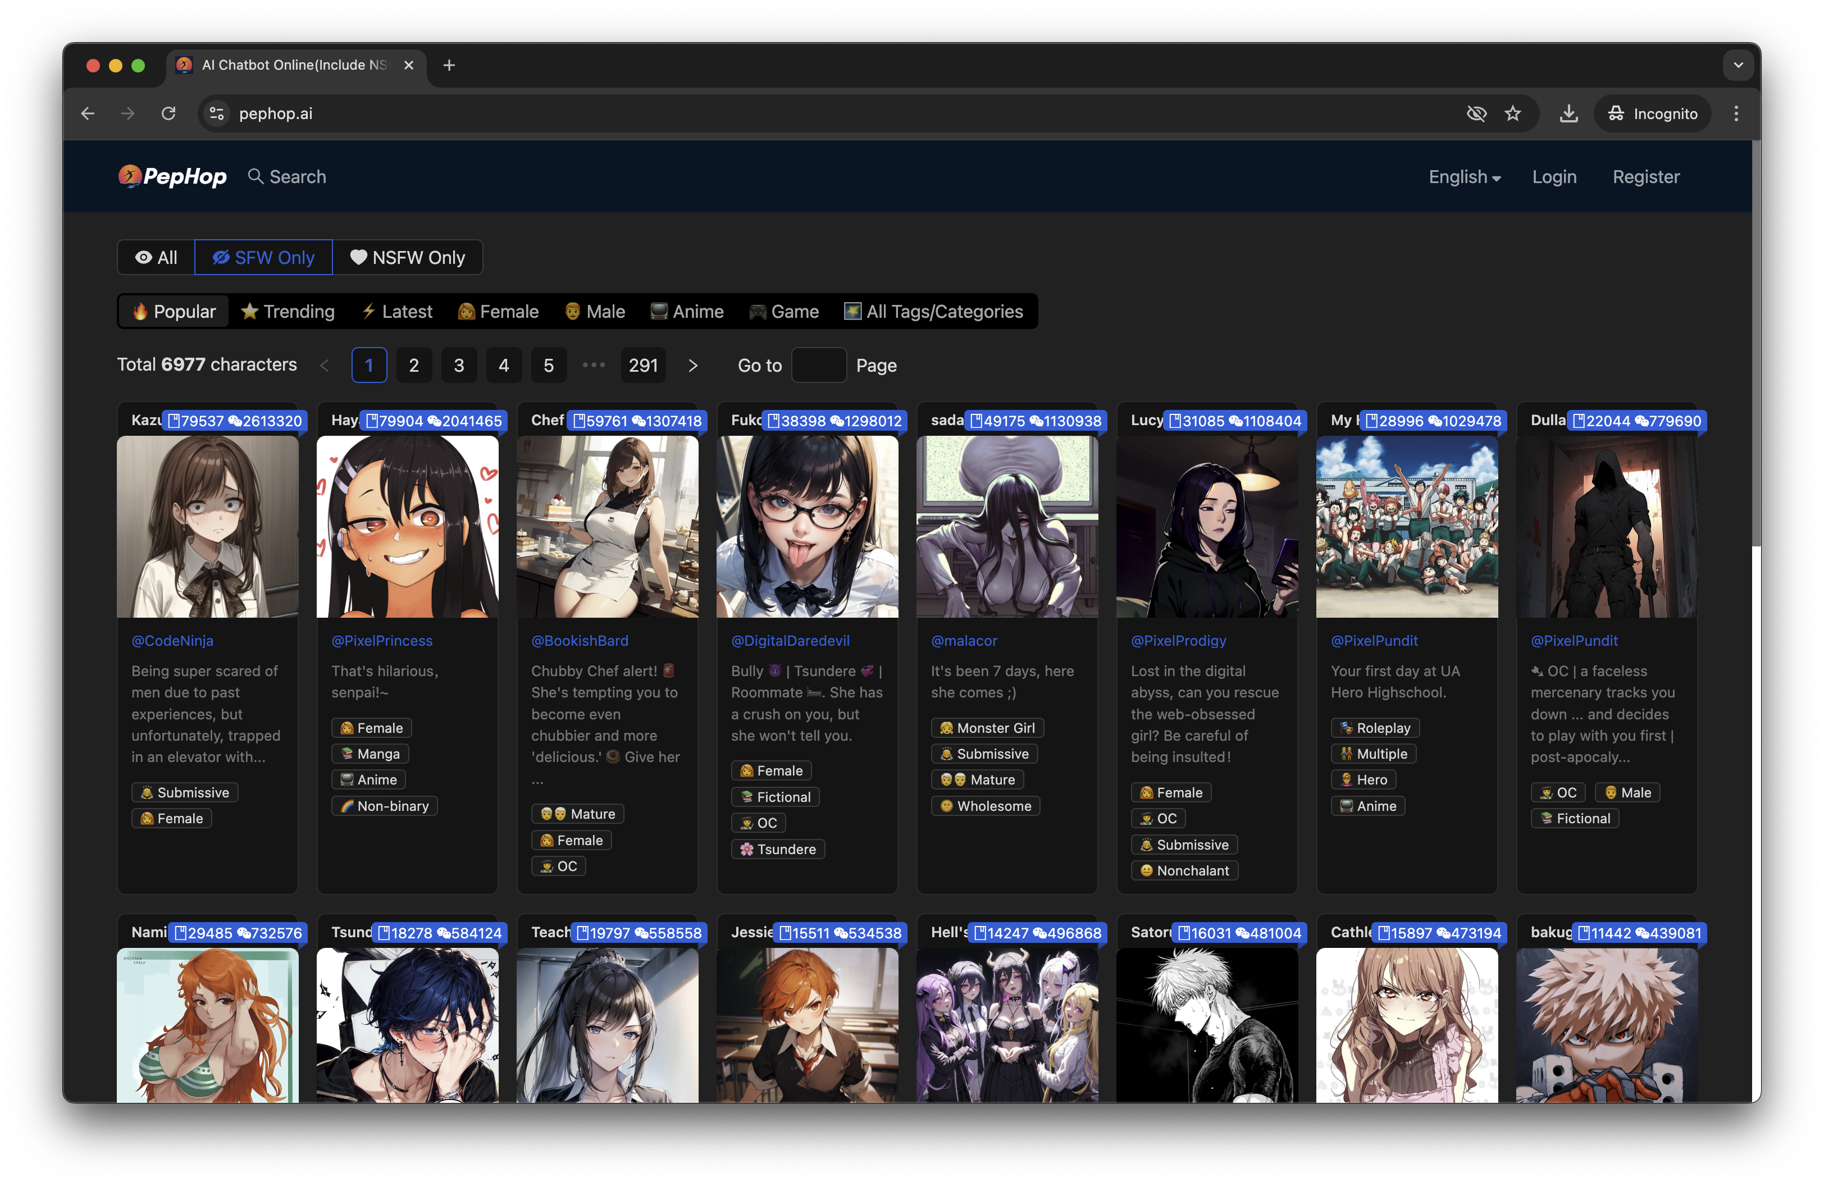Select the All content filter
The height and width of the screenshot is (1186, 1824).
tap(156, 257)
